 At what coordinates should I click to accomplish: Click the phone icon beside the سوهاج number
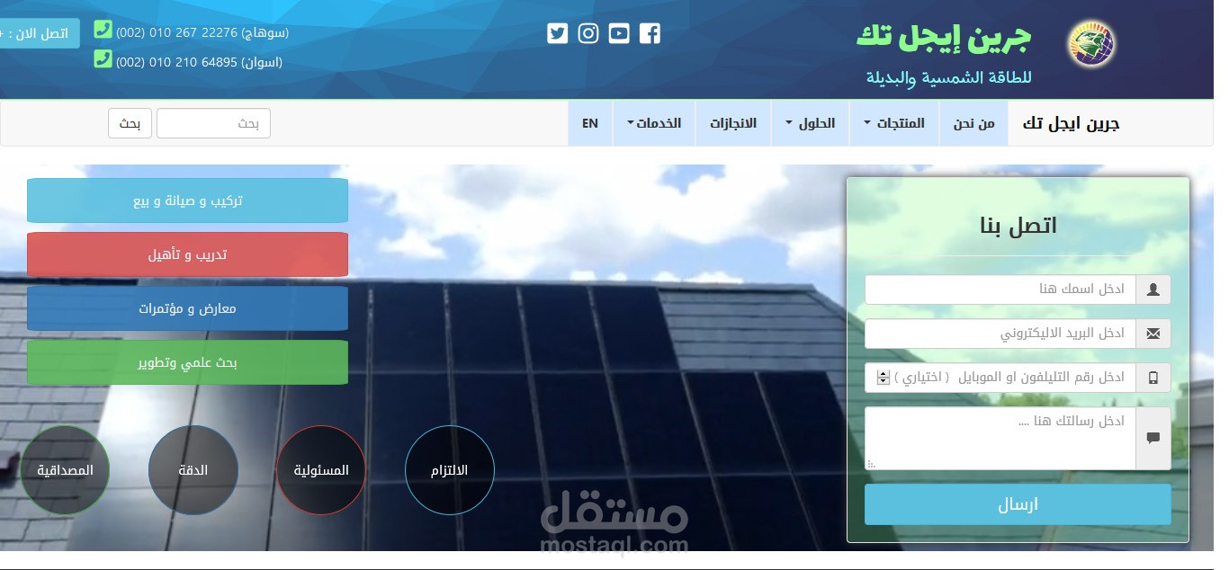(103, 30)
